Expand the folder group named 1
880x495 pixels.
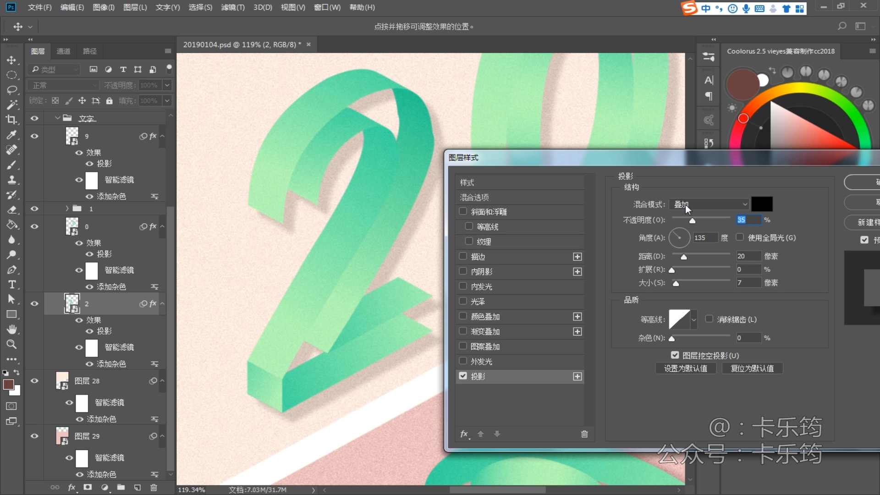tap(67, 209)
